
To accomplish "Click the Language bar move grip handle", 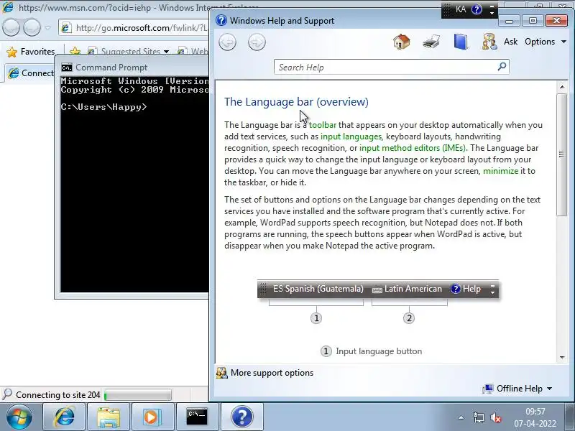I will coord(446,9).
